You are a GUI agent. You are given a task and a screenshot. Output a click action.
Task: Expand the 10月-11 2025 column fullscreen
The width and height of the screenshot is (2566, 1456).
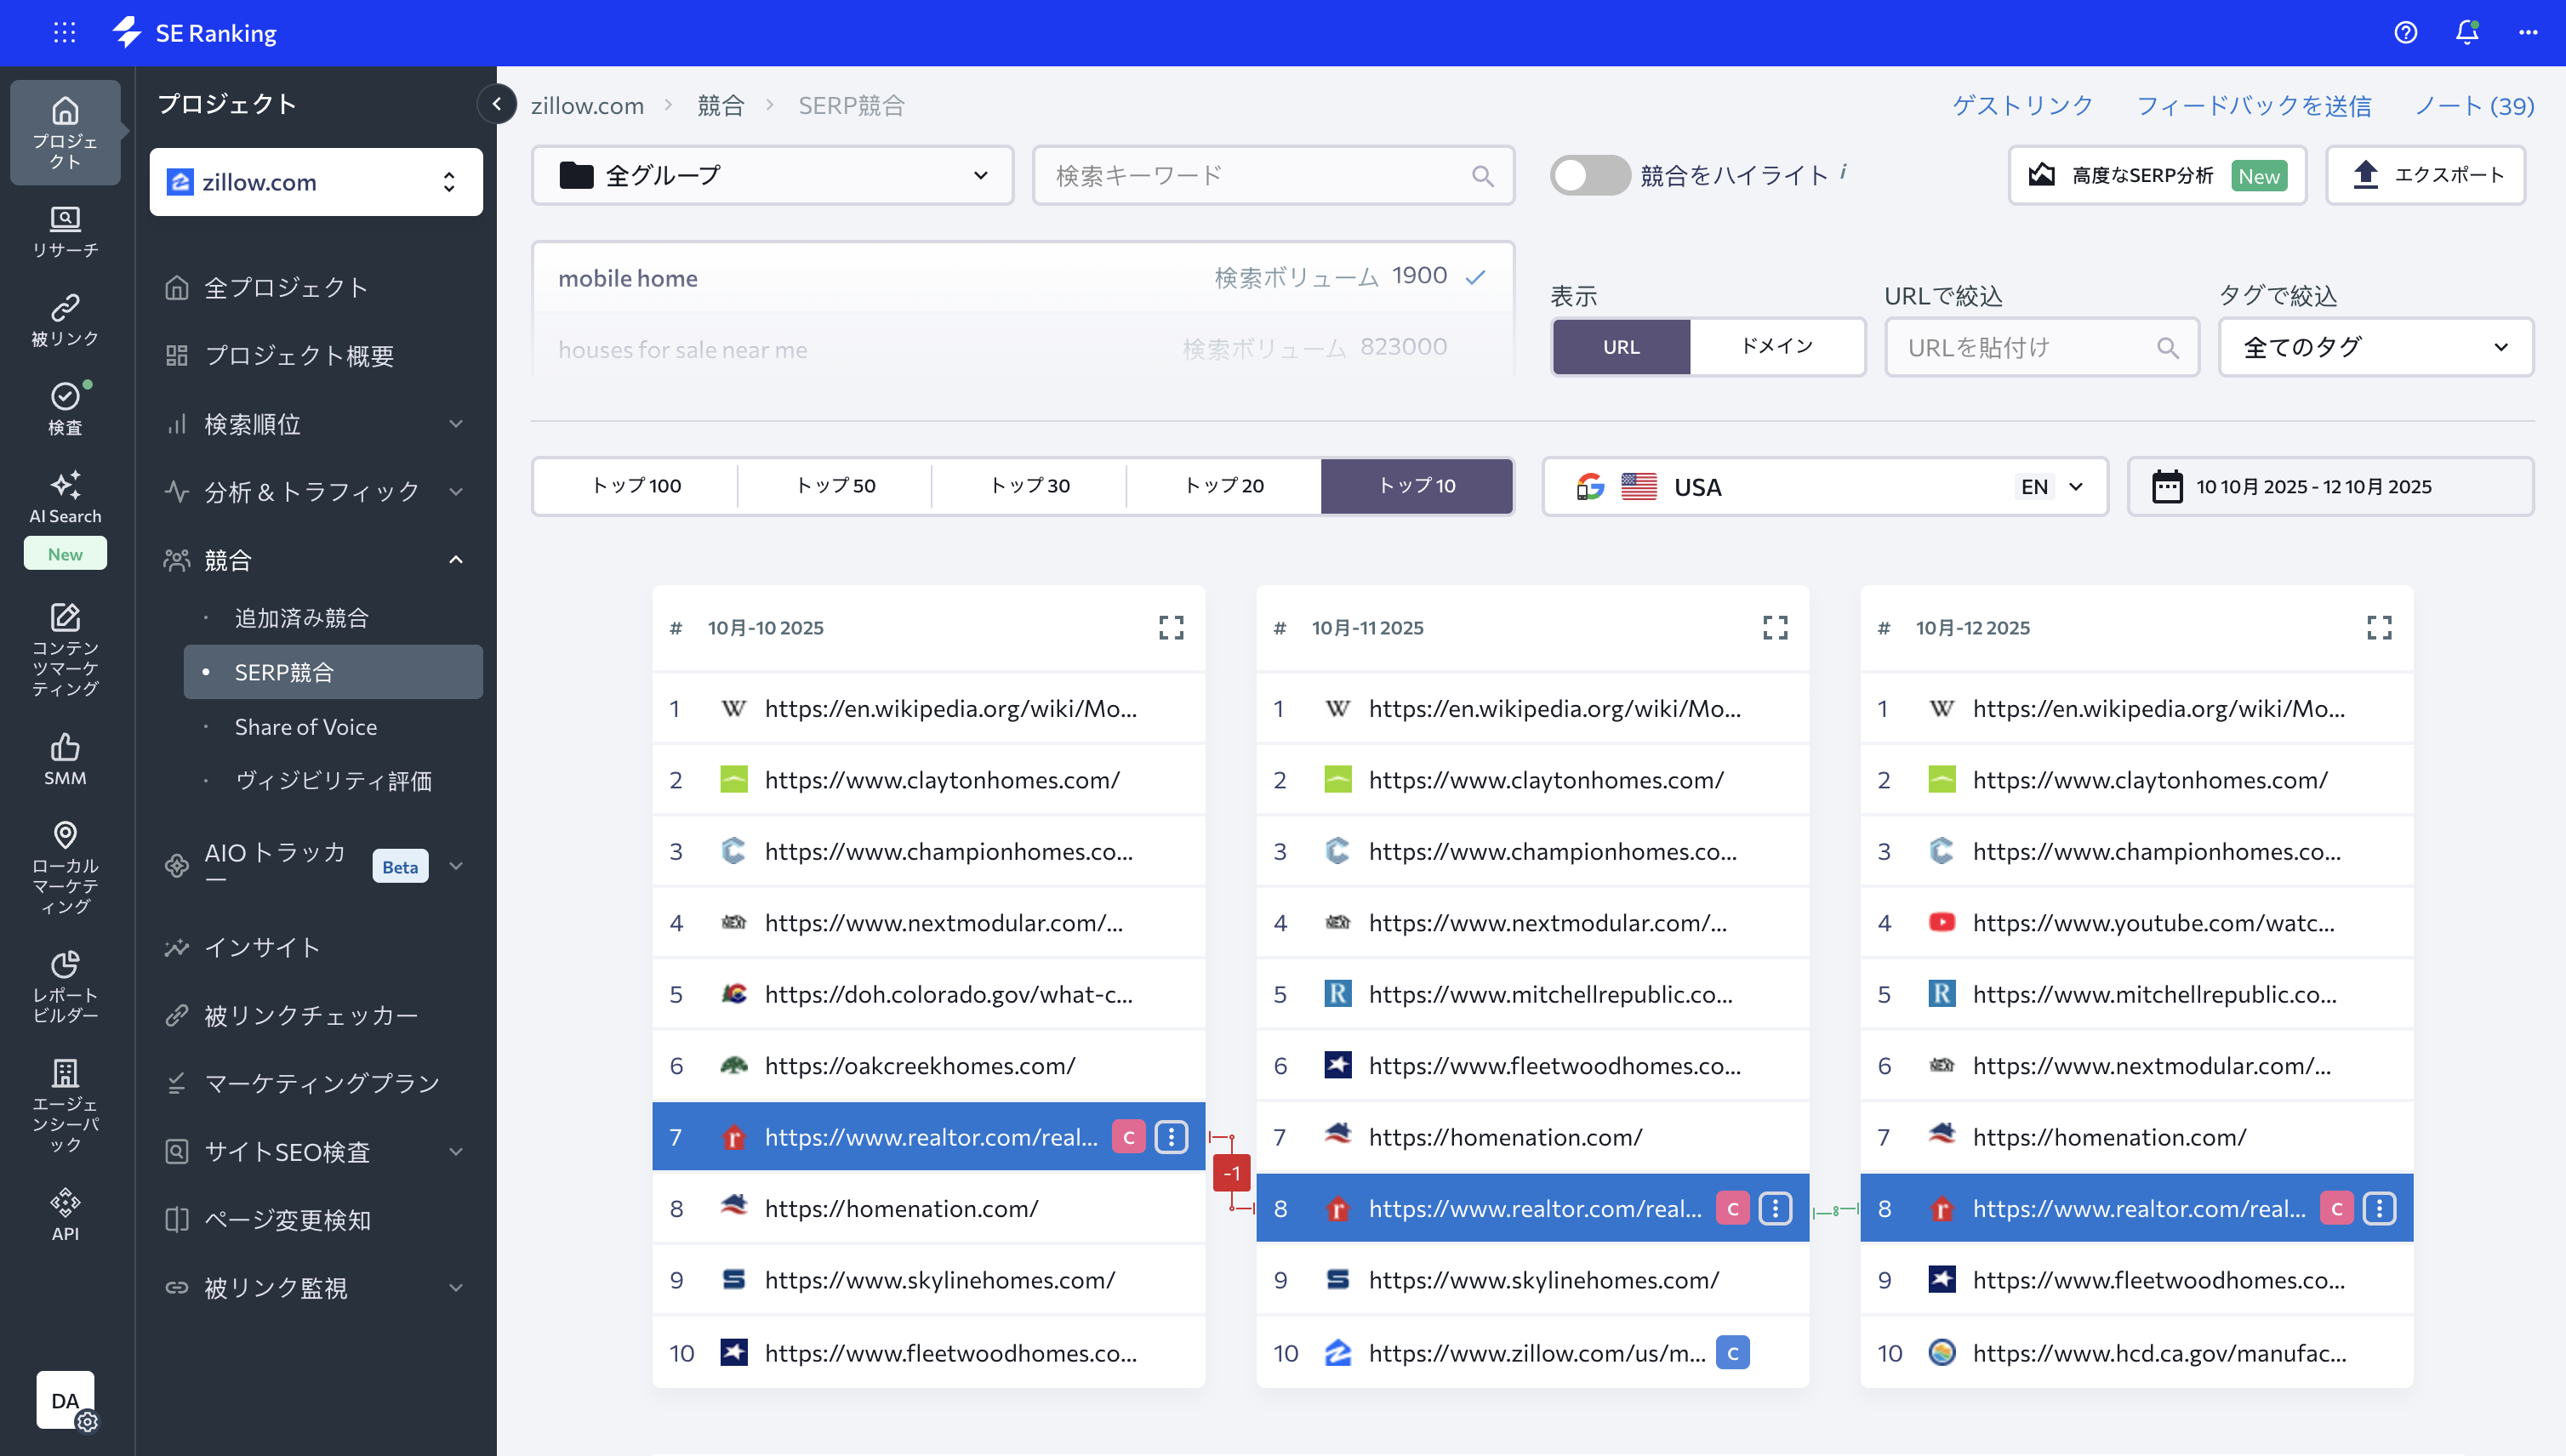click(x=1775, y=627)
